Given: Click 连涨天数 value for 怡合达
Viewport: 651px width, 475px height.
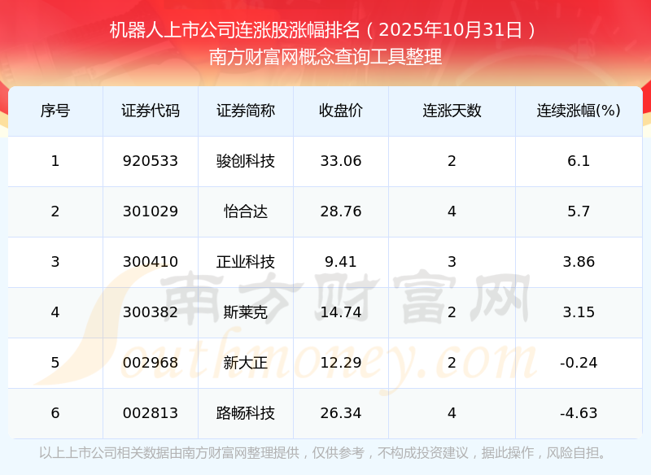Looking at the screenshot, I should point(452,211).
